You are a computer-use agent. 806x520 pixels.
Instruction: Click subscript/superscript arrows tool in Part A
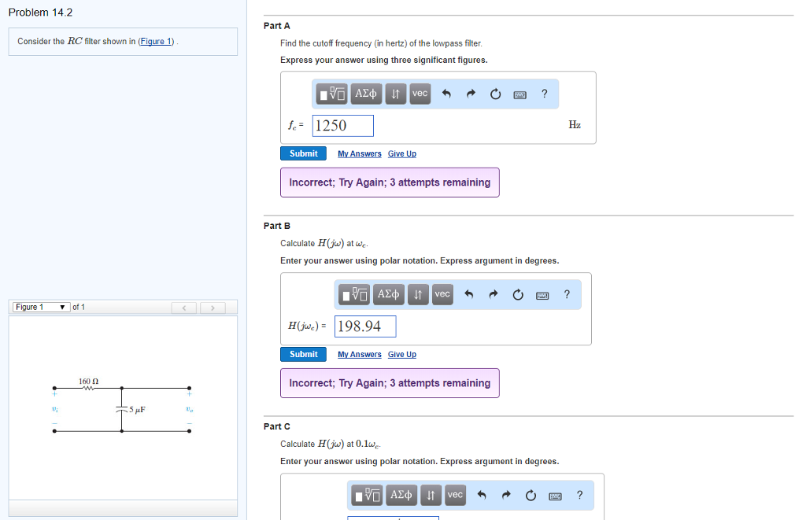395,94
